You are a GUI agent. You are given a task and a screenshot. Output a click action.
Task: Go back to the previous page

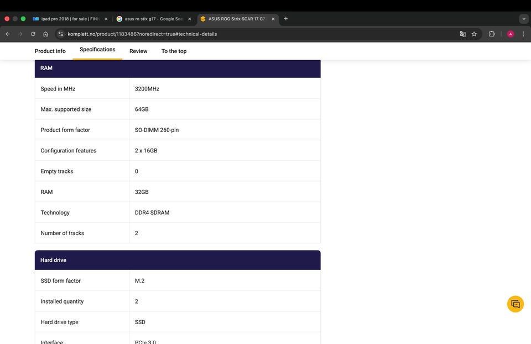point(8,34)
